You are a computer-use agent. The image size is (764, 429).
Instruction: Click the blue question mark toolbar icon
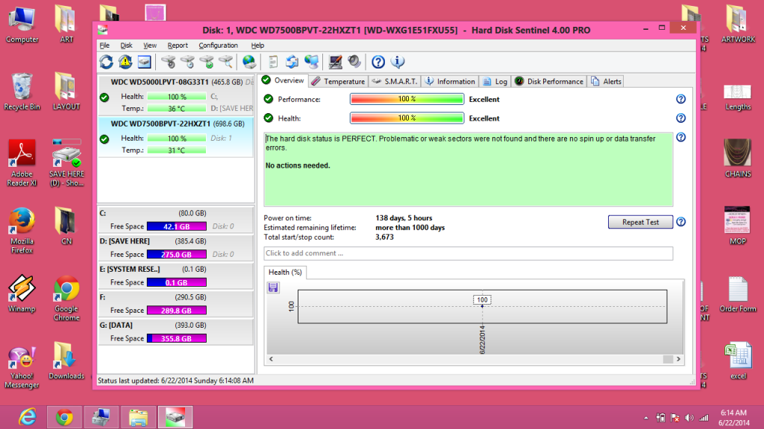pos(378,62)
